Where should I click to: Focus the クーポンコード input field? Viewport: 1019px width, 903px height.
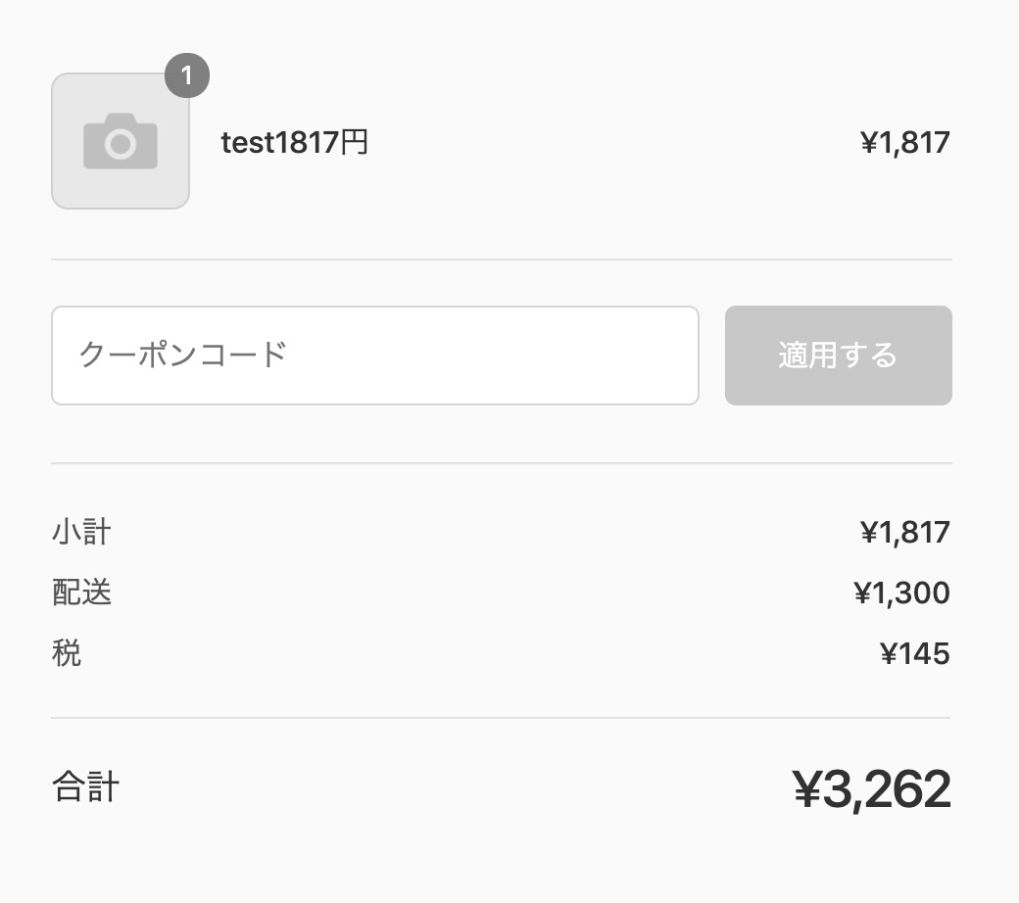374,356
